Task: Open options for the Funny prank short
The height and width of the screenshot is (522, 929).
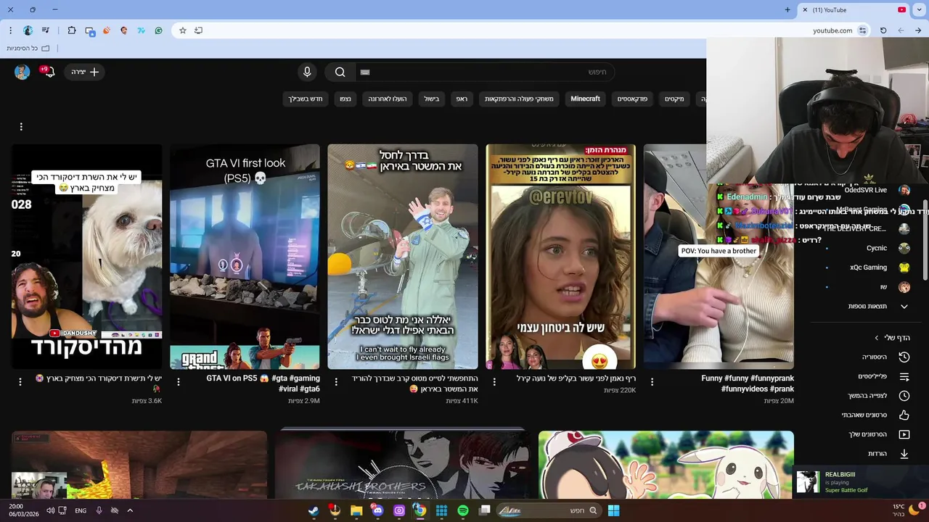Action: click(652, 381)
